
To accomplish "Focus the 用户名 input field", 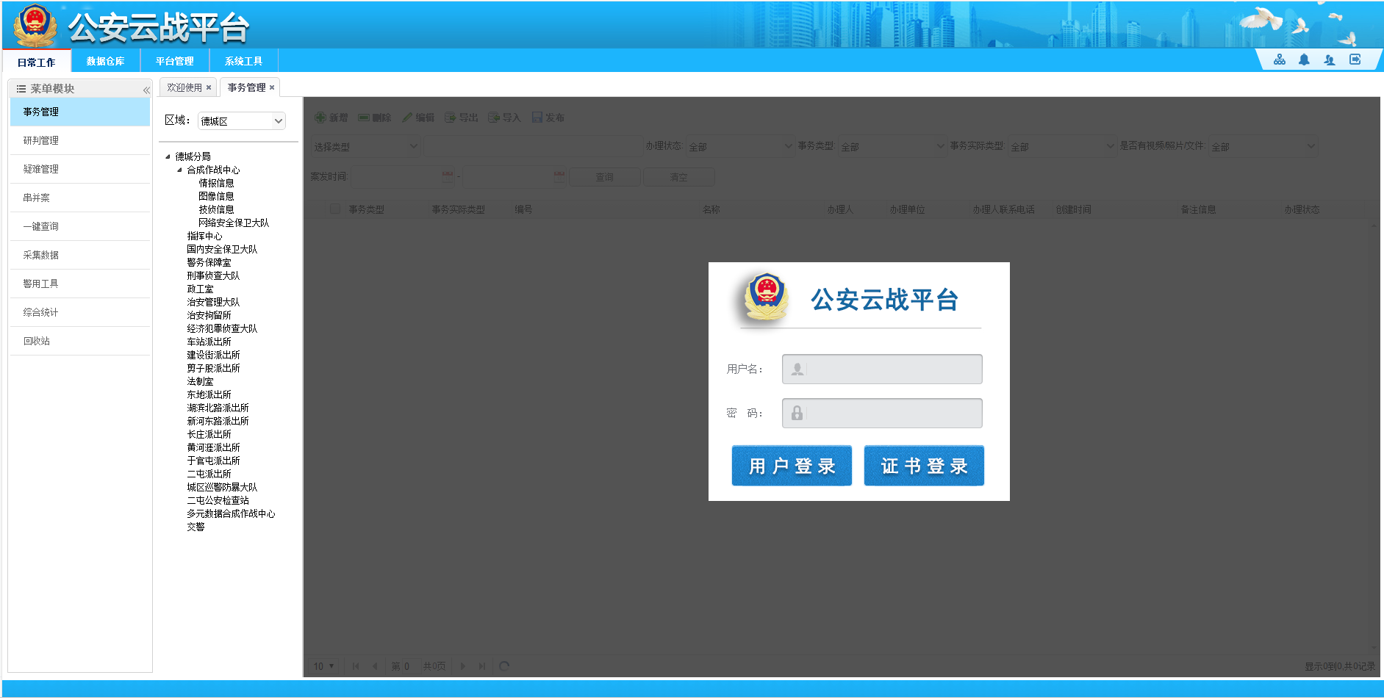I will (882, 369).
